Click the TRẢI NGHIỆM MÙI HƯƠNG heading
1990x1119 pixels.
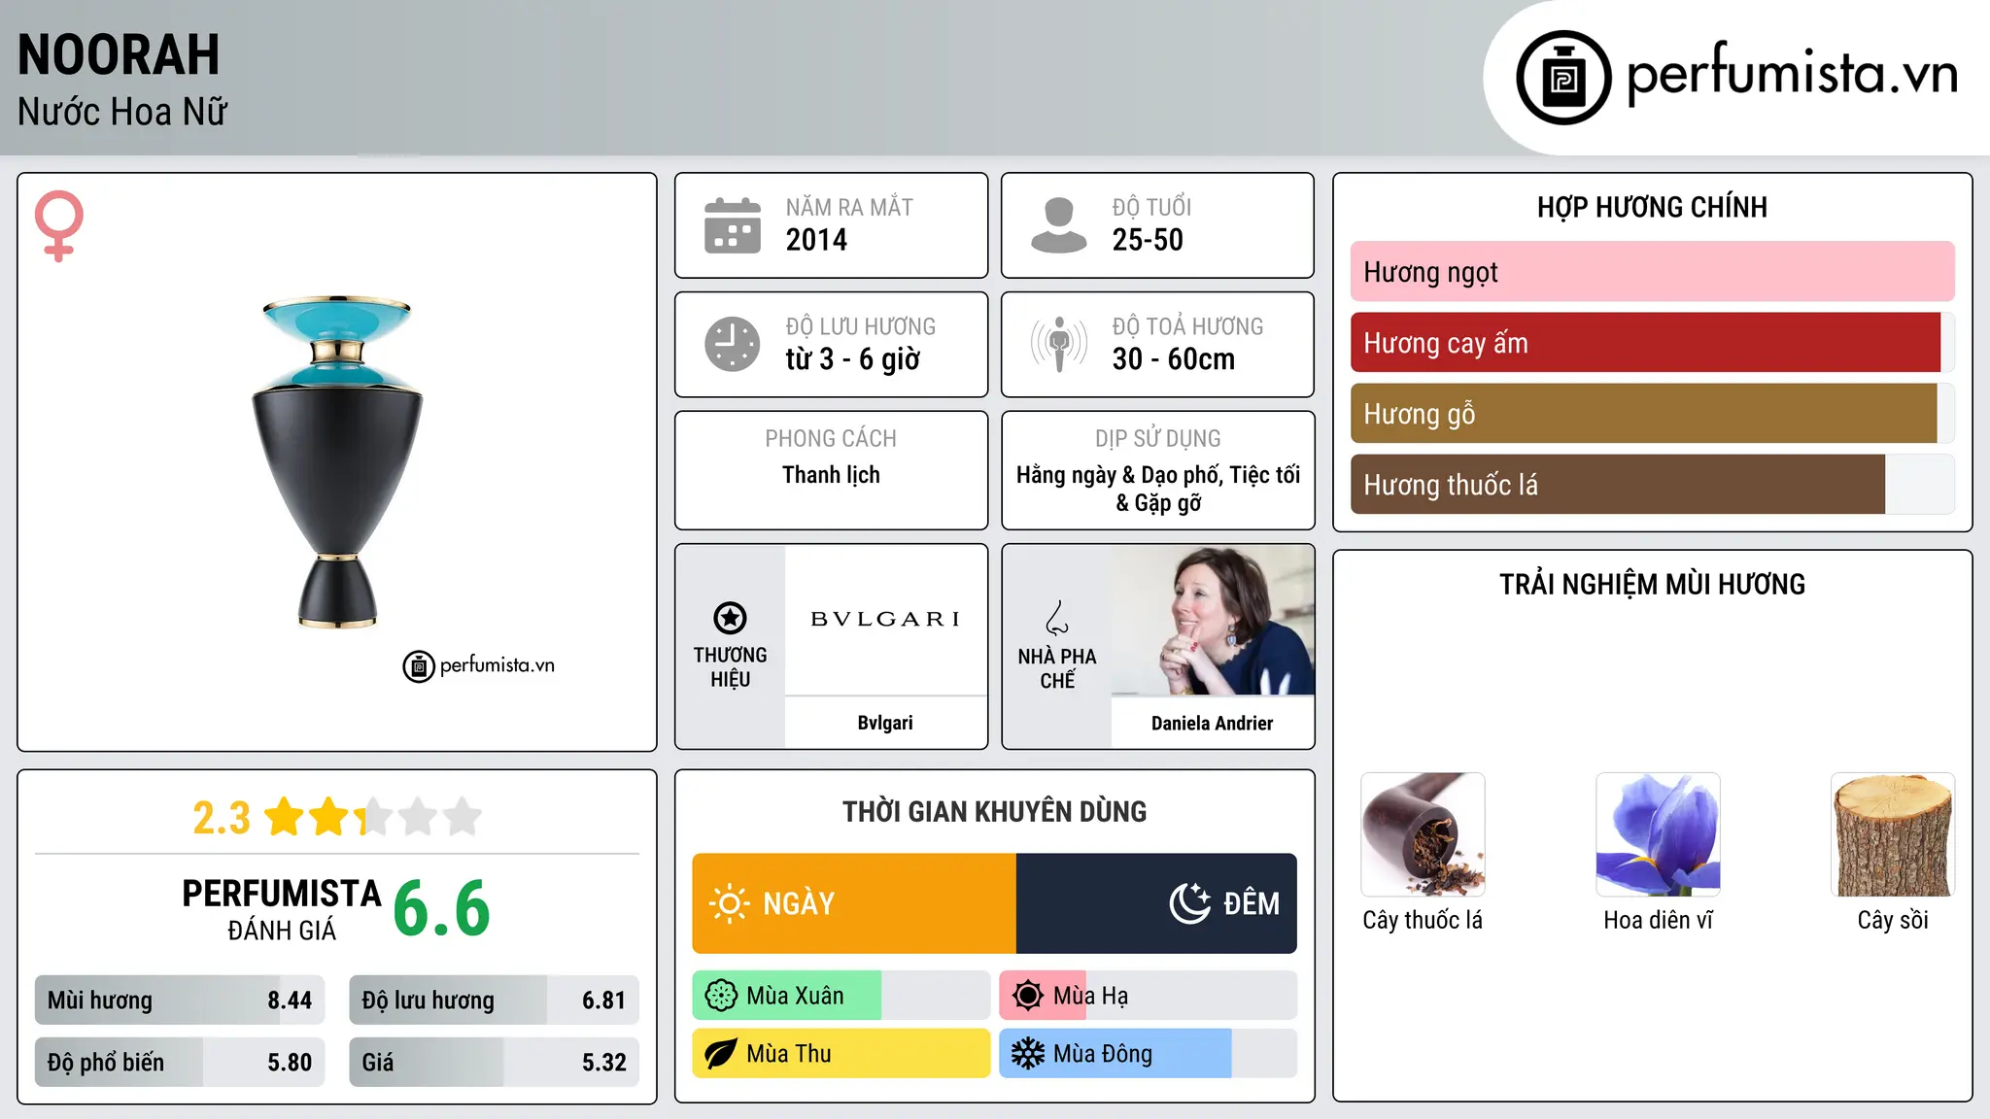click(1652, 585)
